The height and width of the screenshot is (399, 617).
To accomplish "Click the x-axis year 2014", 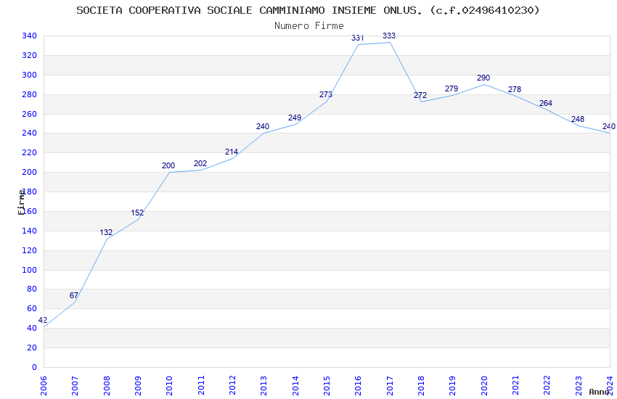I will tap(295, 385).
